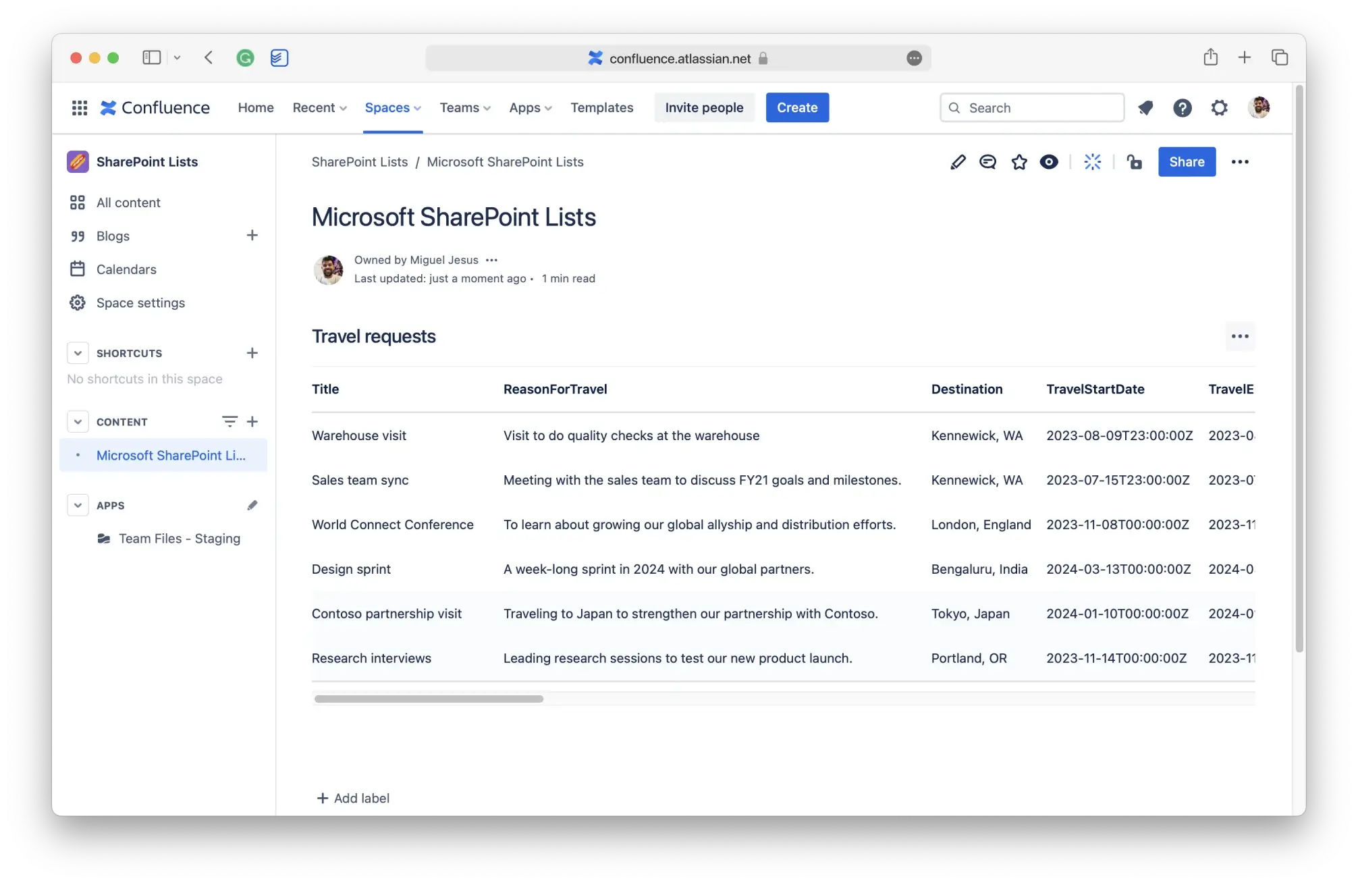The image size is (1358, 883).
Task: Click Add label below the table
Action: coord(353,799)
